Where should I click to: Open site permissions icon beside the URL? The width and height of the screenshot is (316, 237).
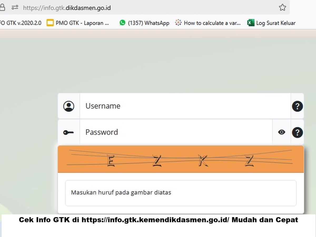[x=15, y=7]
